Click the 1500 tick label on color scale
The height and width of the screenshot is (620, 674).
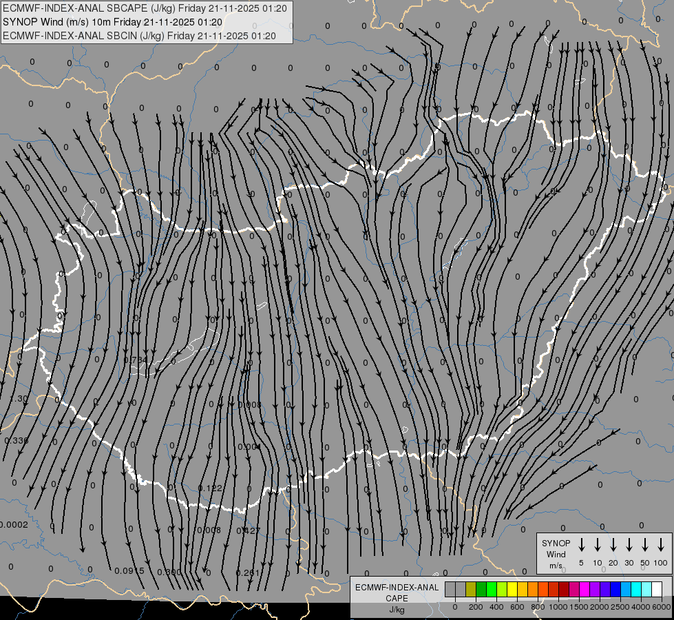coord(579,607)
